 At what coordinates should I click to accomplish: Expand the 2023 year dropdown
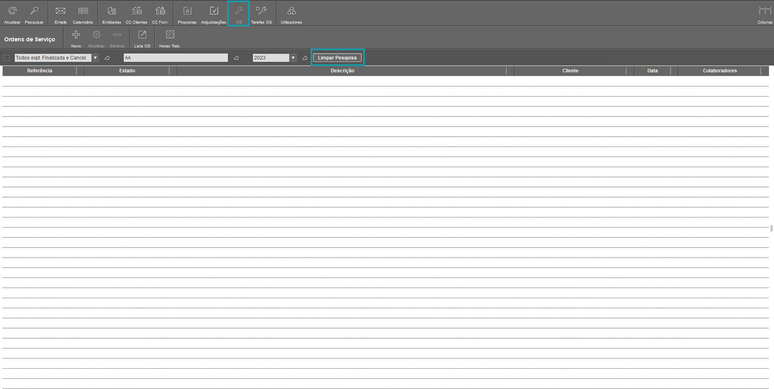pos(293,58)
